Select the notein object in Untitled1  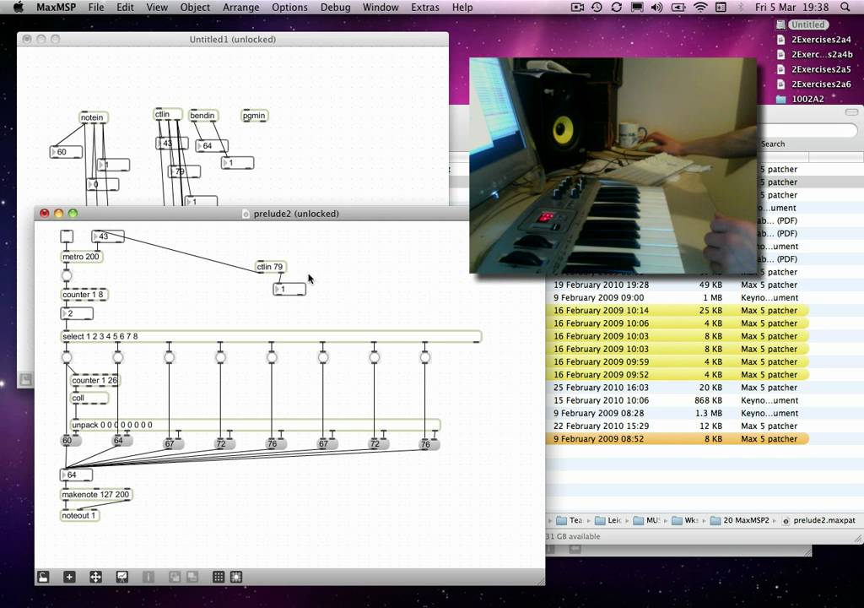click(94, 117)
